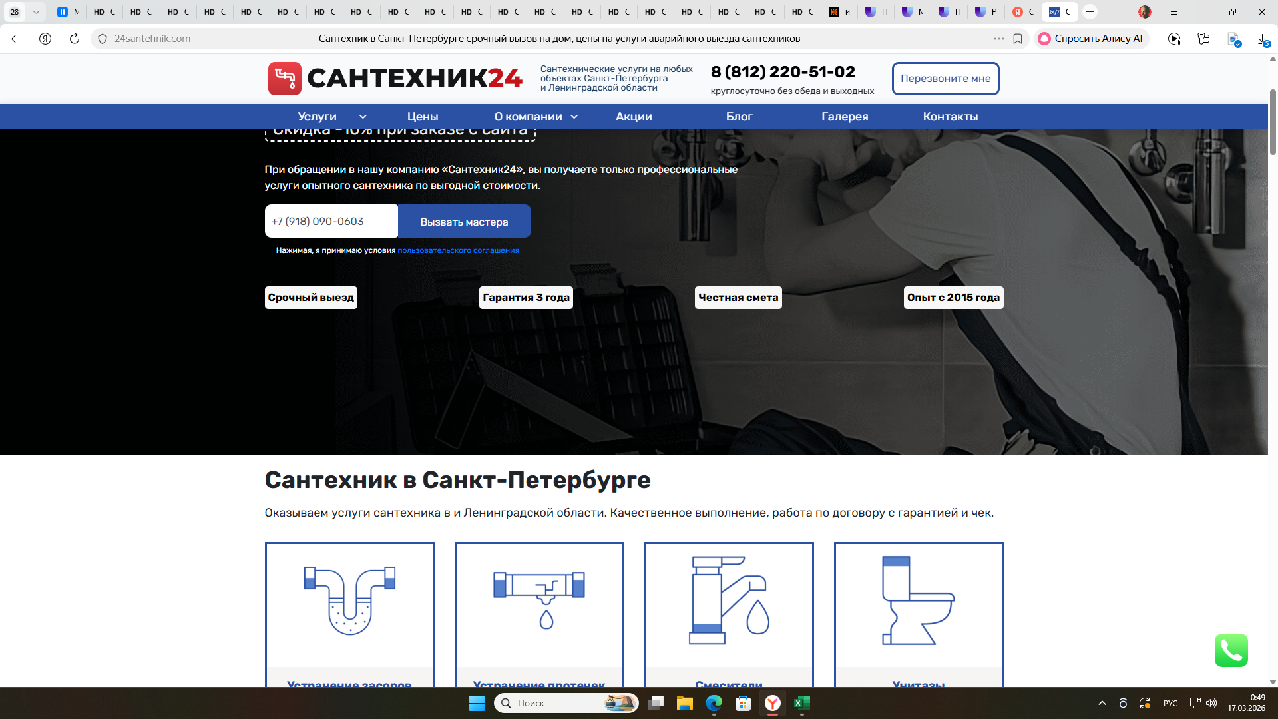Click the phone number input field
Image resolution: width=1278 pixels, height=719 pixels.
pyautogui.click(x=331, y=222)
